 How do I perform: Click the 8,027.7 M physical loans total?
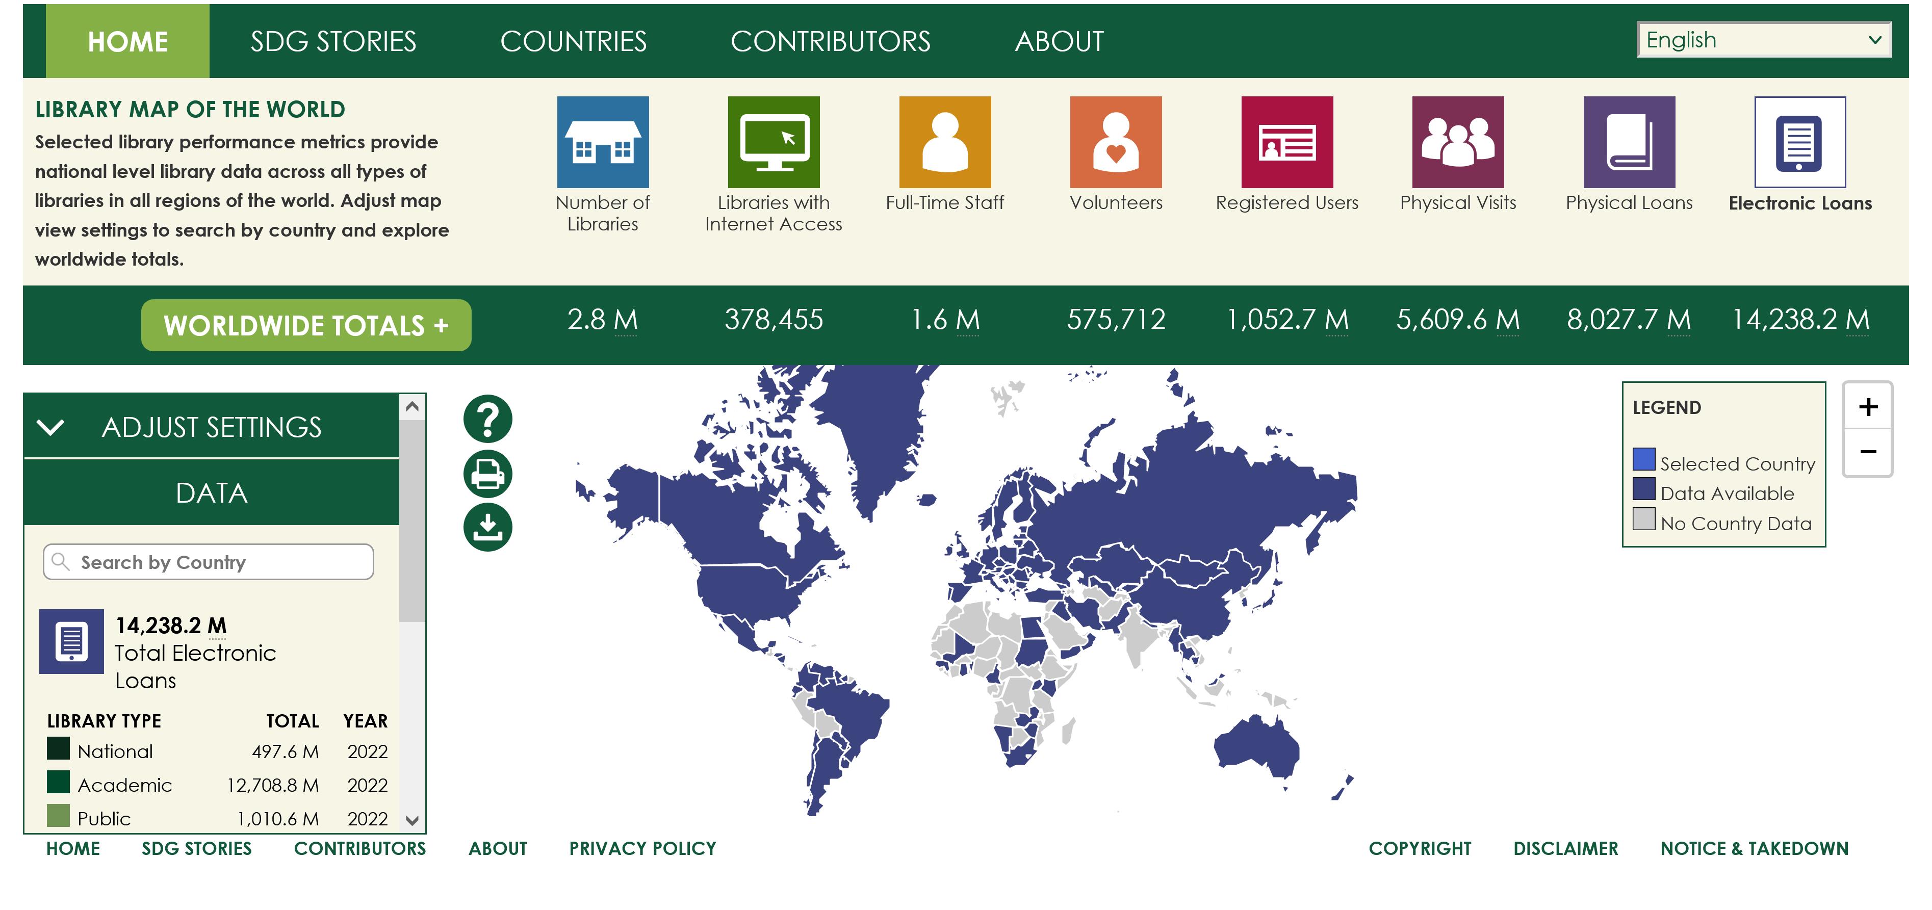pos(1629,320)
